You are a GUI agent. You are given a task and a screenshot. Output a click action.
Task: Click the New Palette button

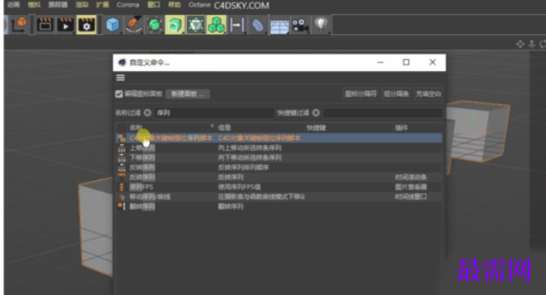tap(188, 94)
